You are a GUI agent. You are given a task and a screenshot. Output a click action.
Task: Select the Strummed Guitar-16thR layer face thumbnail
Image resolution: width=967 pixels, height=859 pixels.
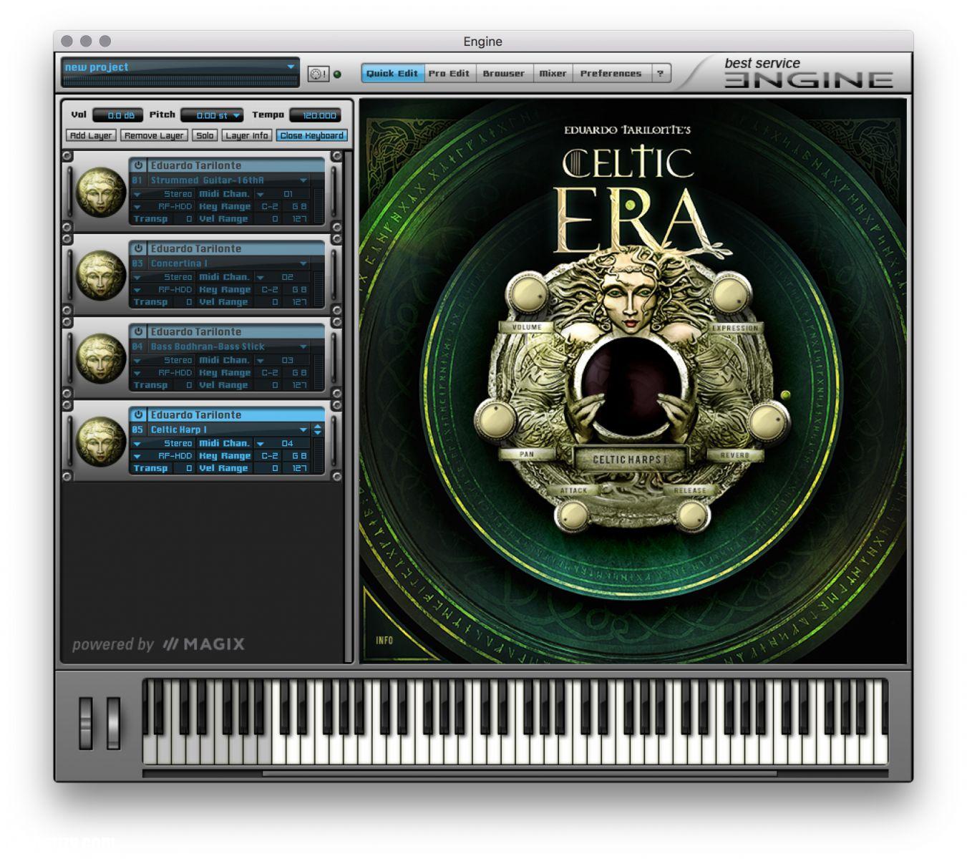(100, 192)
